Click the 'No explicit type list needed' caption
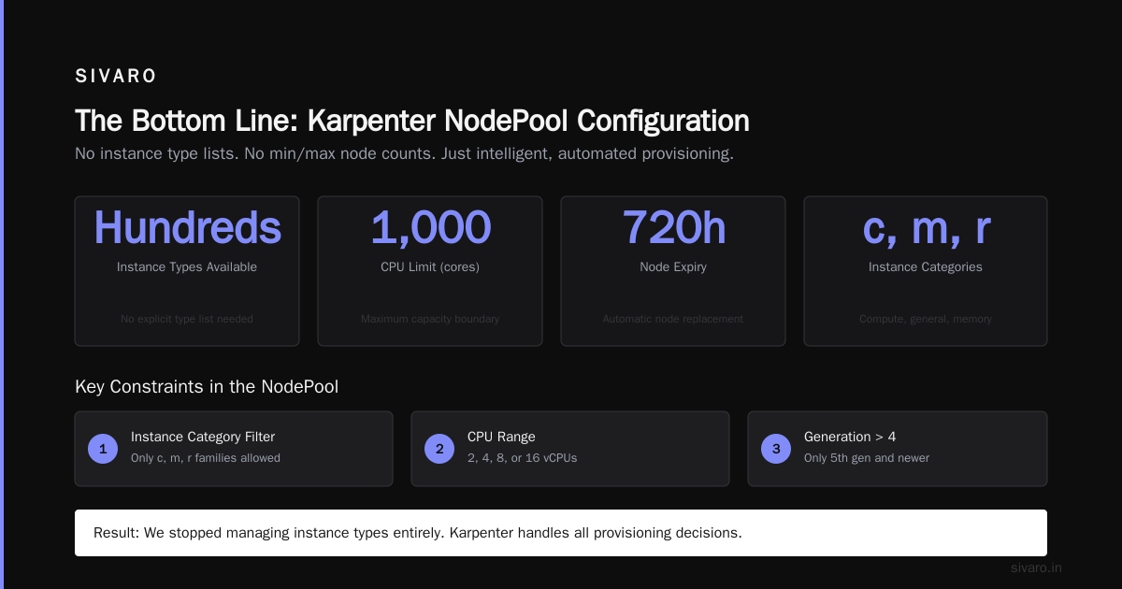1122x589 pixels. click(x=187, y=319)
